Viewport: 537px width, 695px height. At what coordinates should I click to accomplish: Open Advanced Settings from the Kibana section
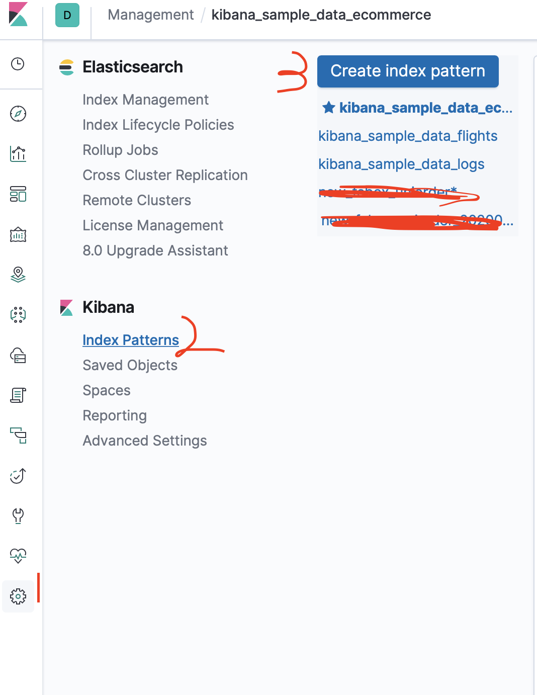144,441
